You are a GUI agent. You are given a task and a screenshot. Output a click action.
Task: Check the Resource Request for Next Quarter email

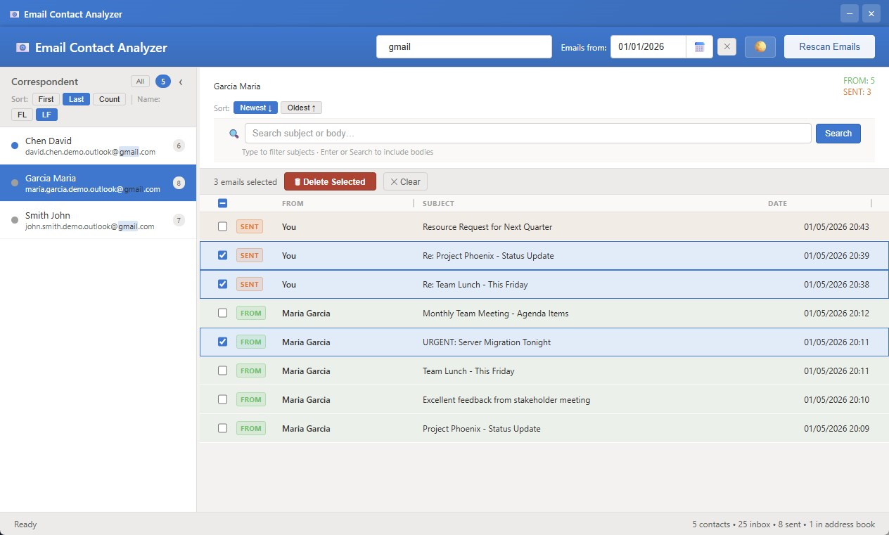tap(222, 226)
